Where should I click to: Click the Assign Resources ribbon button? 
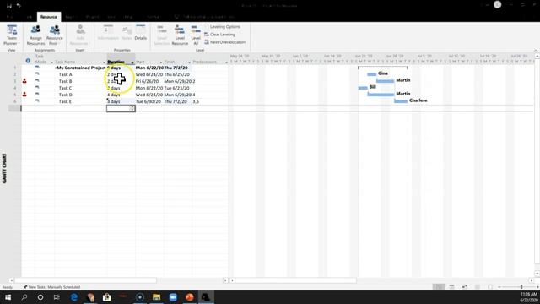tap(35, 35)
